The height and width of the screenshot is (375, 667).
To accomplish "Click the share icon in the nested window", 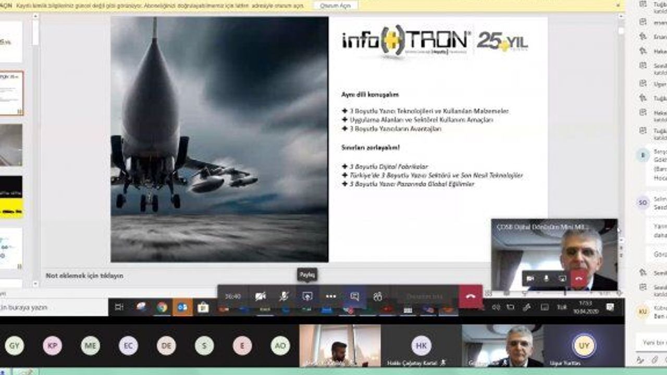I will (x=562, y=279).
